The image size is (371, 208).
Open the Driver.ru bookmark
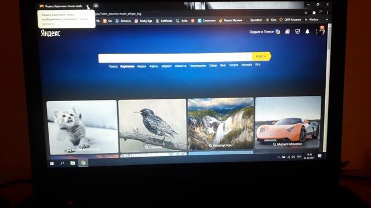(x=123, y=21)
